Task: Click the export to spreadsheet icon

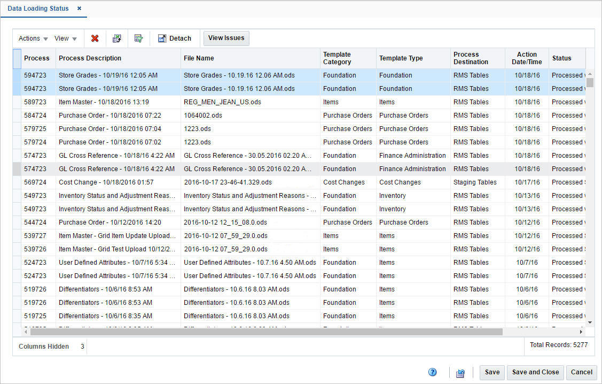Action: pyautogui.click(x=116, y=38)
